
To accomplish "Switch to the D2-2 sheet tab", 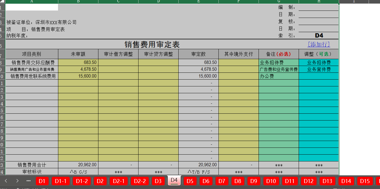I will [x=140, y=181].
